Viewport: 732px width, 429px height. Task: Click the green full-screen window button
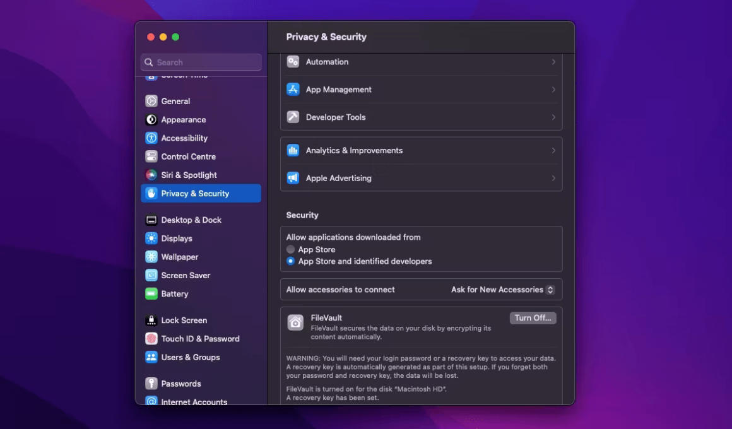point(175,37)
